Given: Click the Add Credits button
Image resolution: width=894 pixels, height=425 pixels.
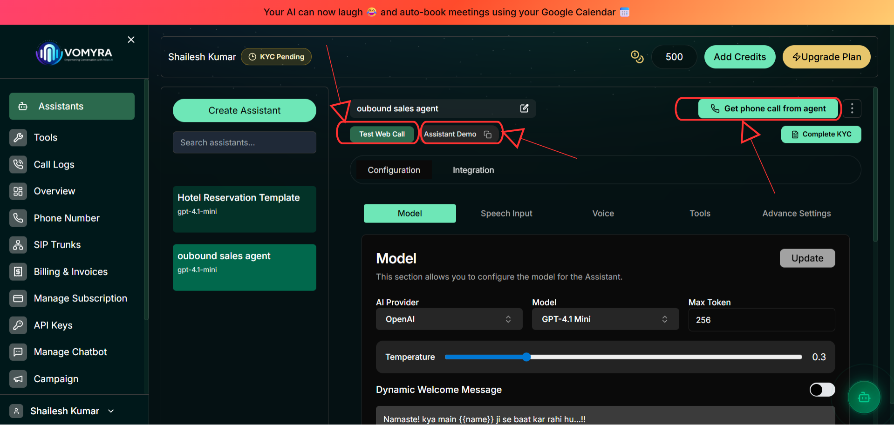Looking at the screenshot, I should tap(740, 57).
